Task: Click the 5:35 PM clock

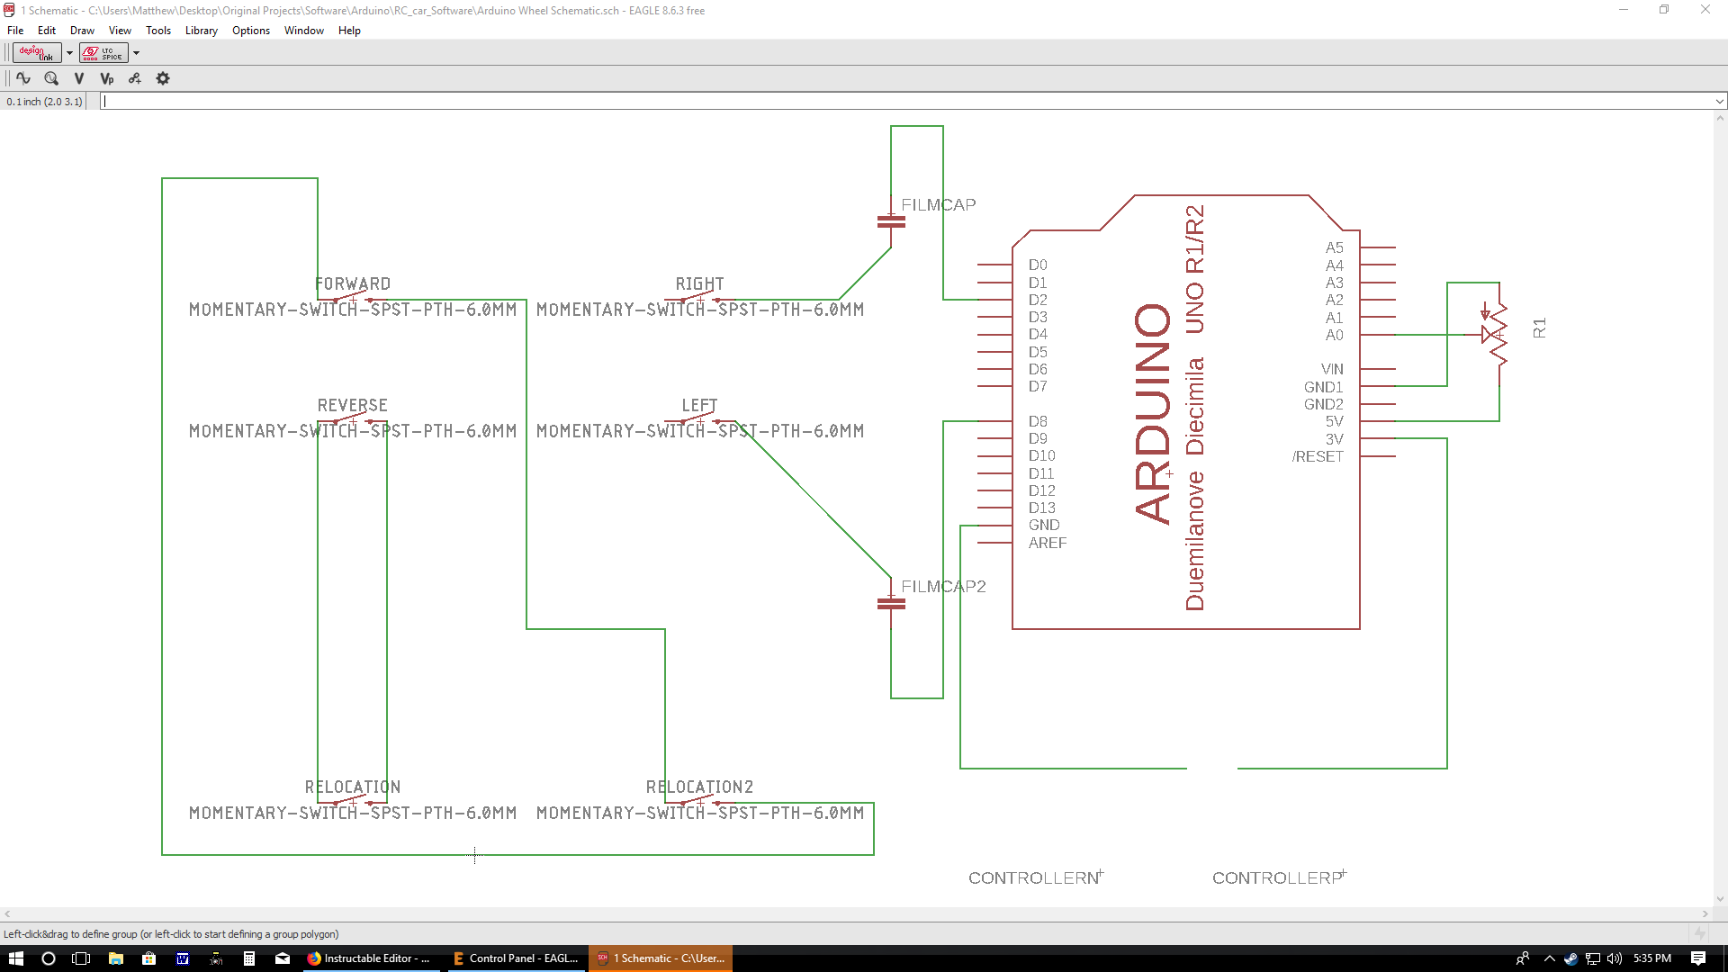Action: tap(1652, 958)
